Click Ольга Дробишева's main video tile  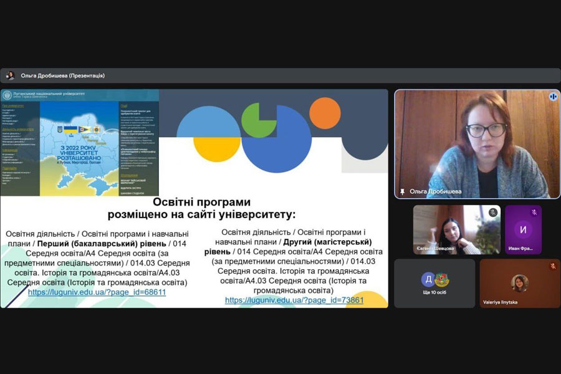pos(477,144)
